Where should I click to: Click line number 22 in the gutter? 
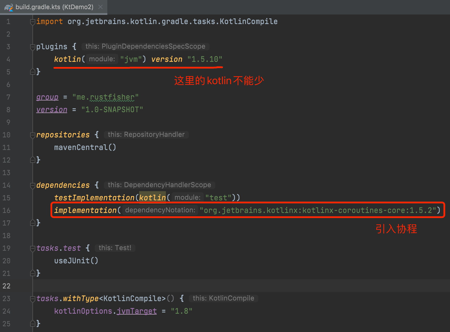point(7,286)
